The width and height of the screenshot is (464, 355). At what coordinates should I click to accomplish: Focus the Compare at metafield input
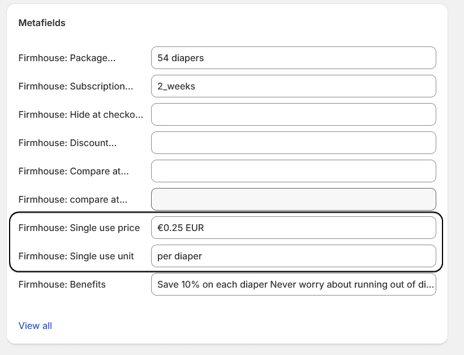(293, 170)
